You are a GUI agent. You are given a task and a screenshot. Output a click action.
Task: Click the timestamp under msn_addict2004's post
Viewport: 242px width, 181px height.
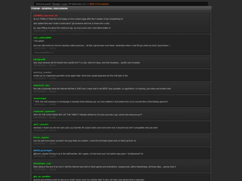tap(45, 48)
